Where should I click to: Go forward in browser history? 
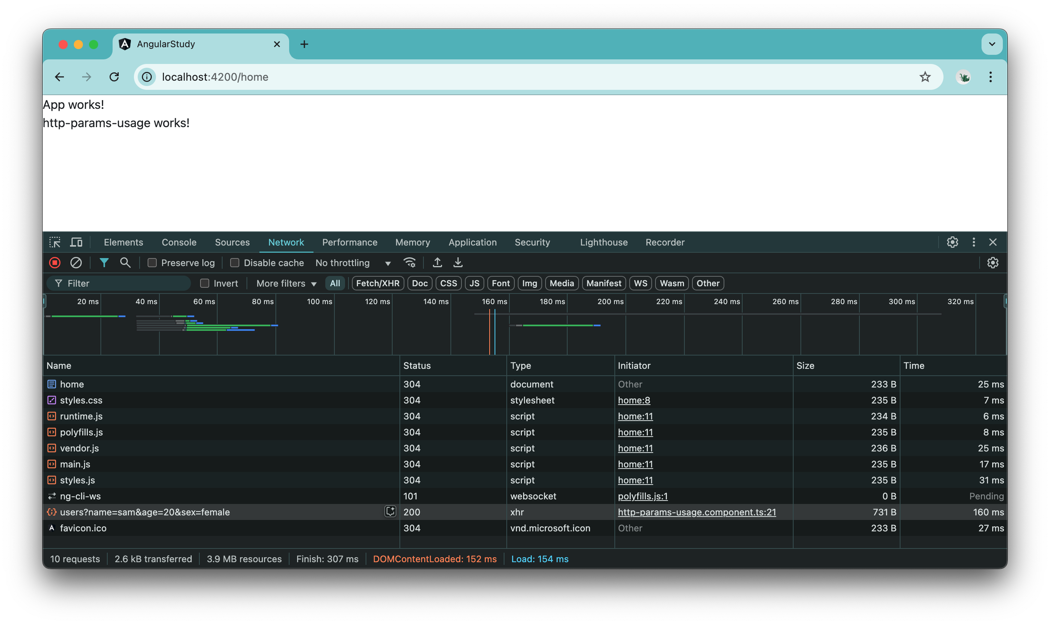87,77
